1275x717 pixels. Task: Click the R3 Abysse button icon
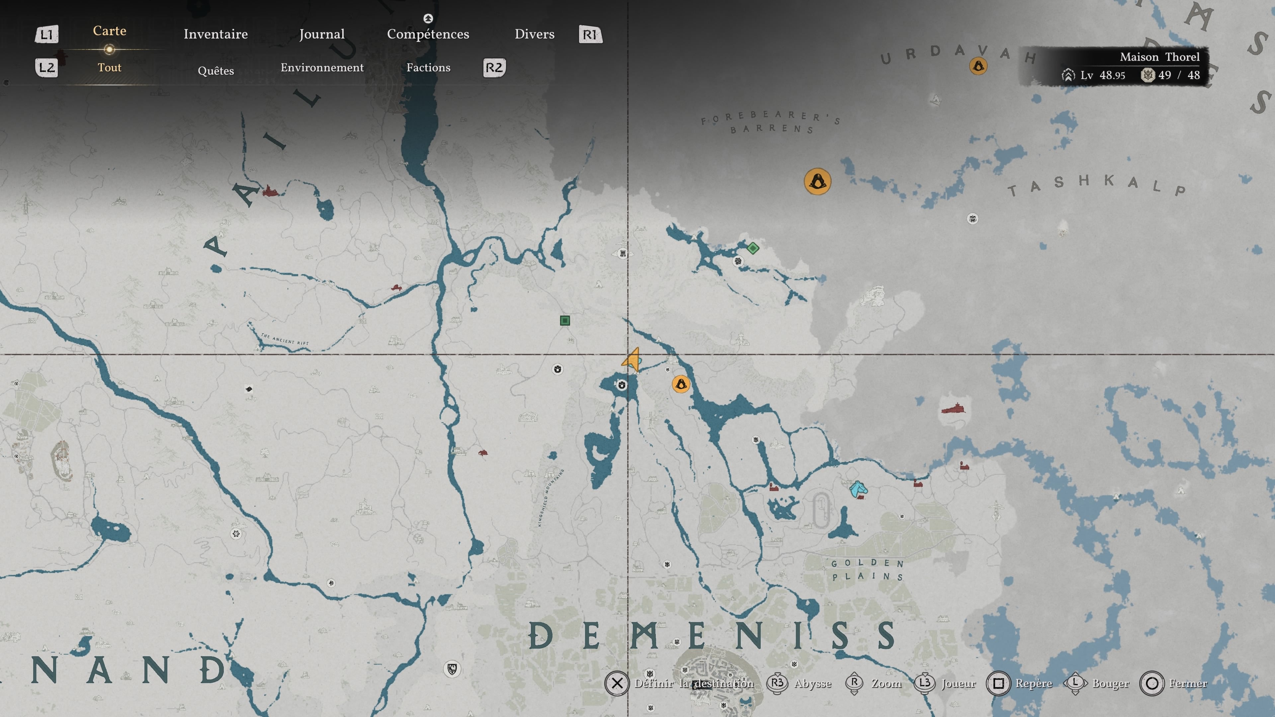click(x=777, y=683)
